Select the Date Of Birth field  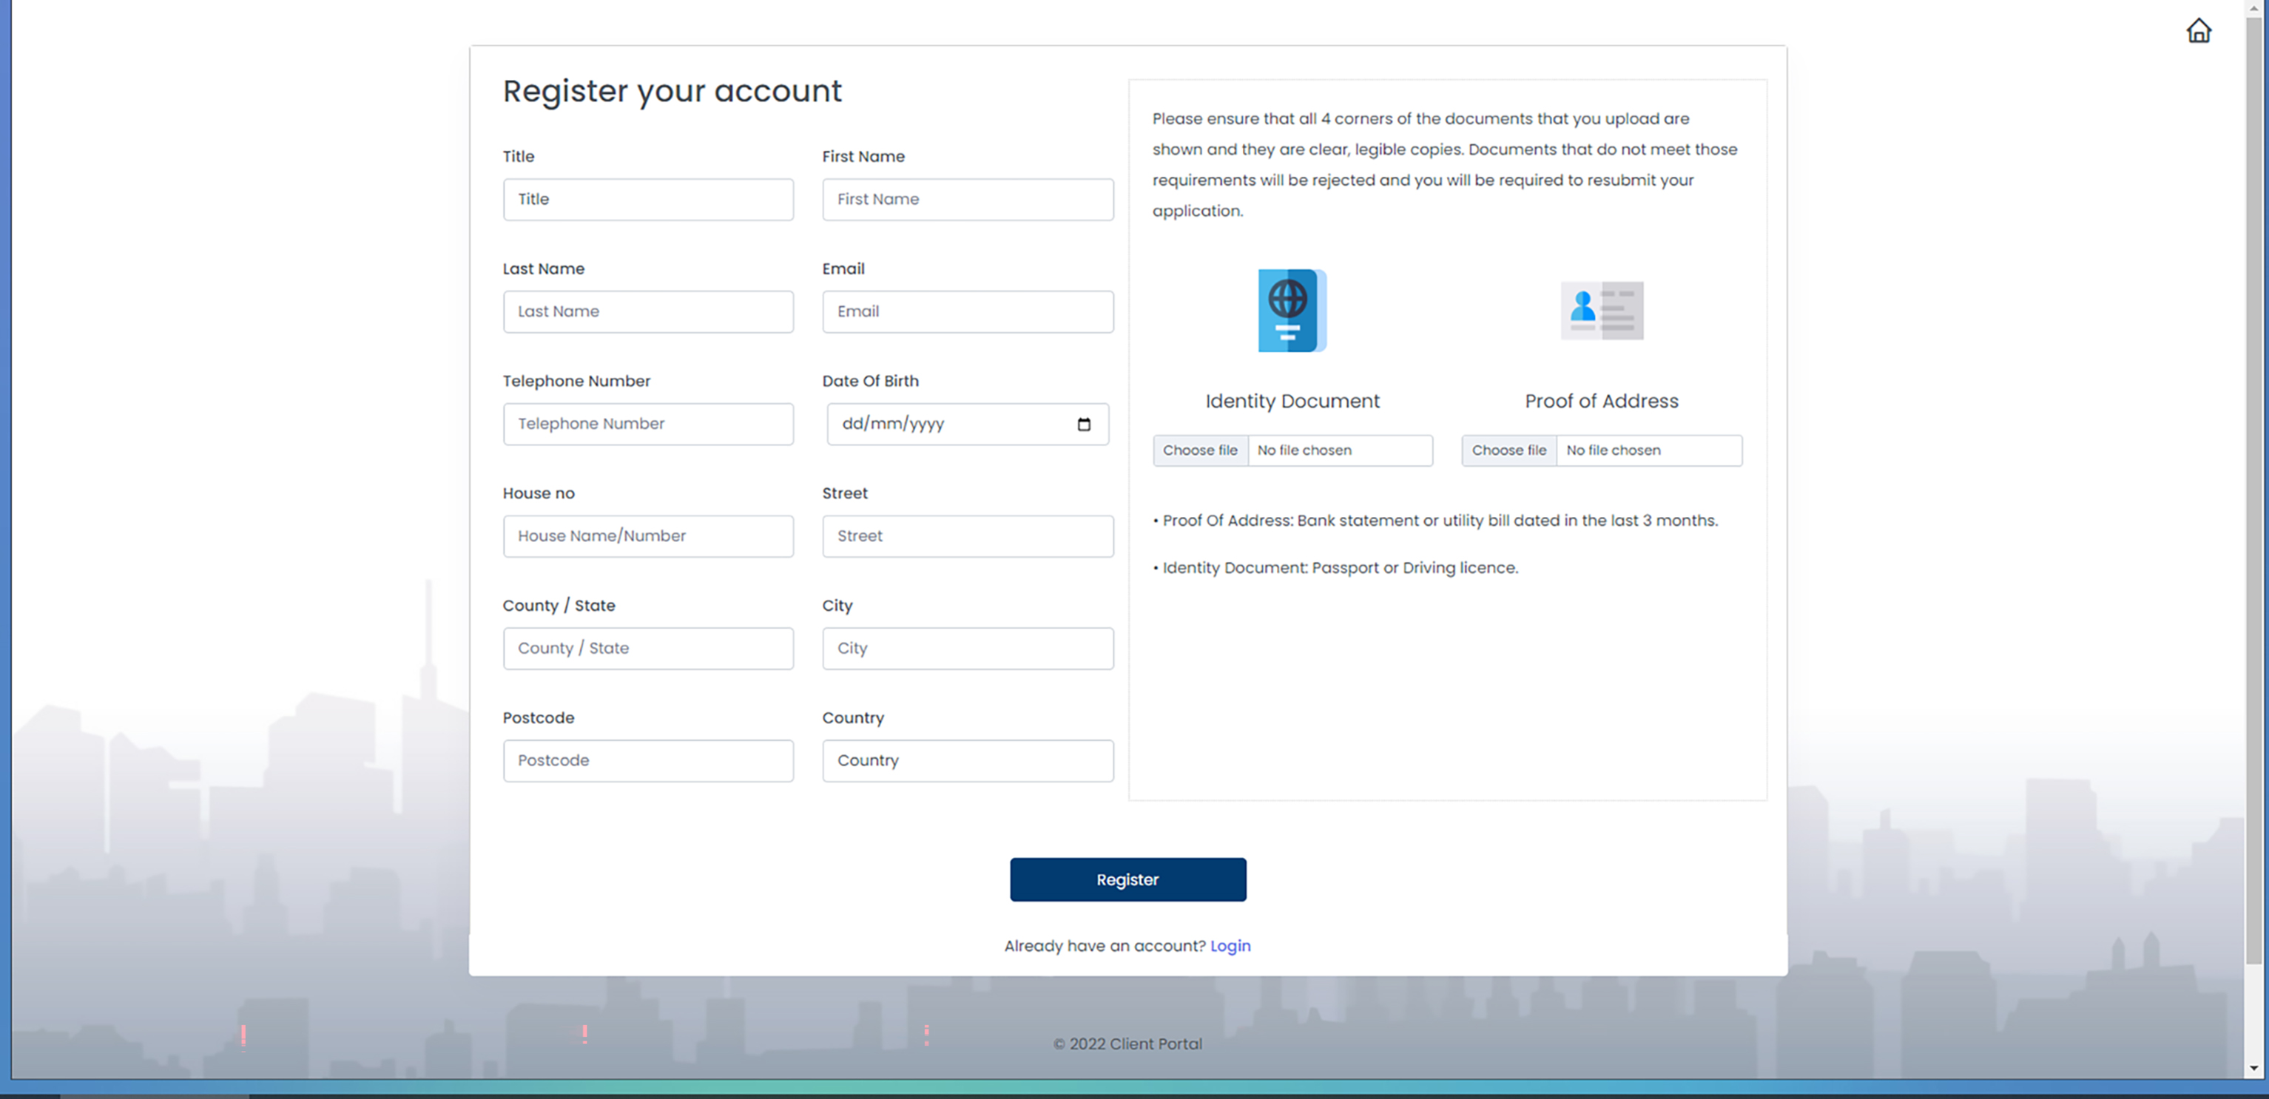click(967, 425)
